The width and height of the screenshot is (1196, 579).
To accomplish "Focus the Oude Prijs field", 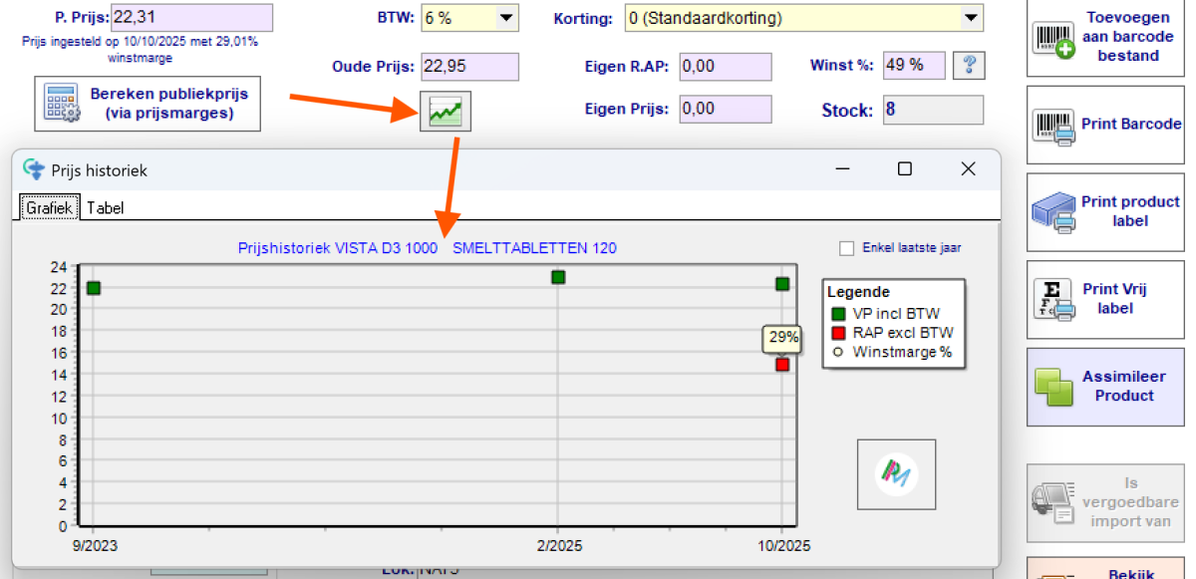I will click(468, 67).
